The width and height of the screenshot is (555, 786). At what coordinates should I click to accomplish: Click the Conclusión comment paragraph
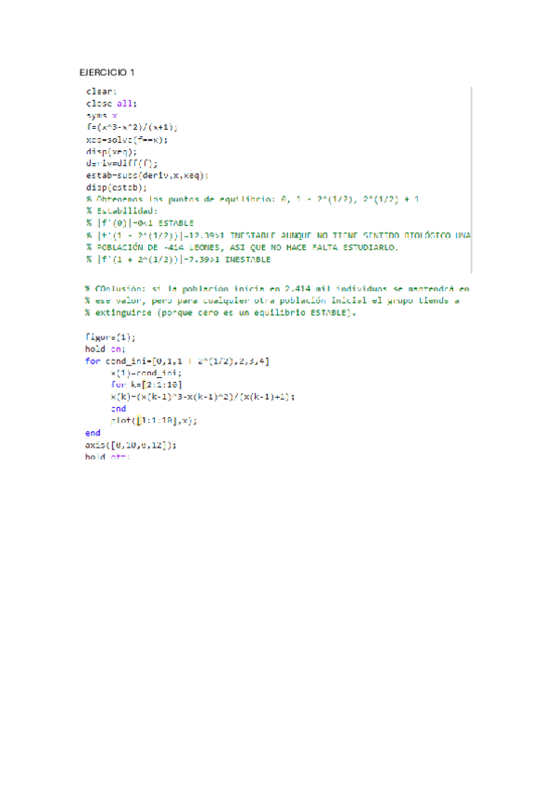click(x=277, y=300)
